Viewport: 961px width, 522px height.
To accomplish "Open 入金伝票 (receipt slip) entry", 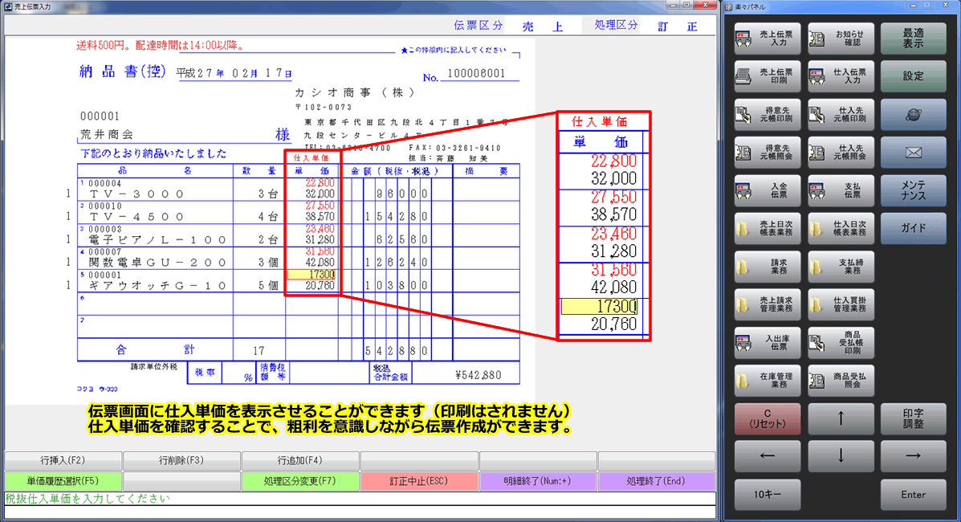I will [x=767, y=190].
